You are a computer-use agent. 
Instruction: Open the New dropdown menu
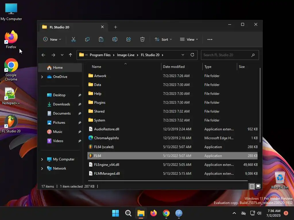(52, 40)
